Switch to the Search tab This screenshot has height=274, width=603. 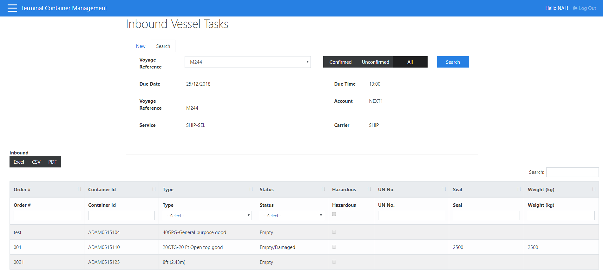tap(163, 46)
